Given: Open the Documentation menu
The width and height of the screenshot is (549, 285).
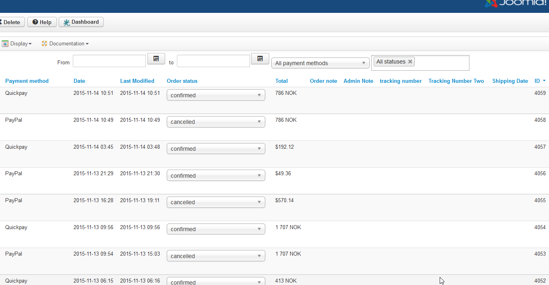Looking at the screenshot, I should (65, 43).
